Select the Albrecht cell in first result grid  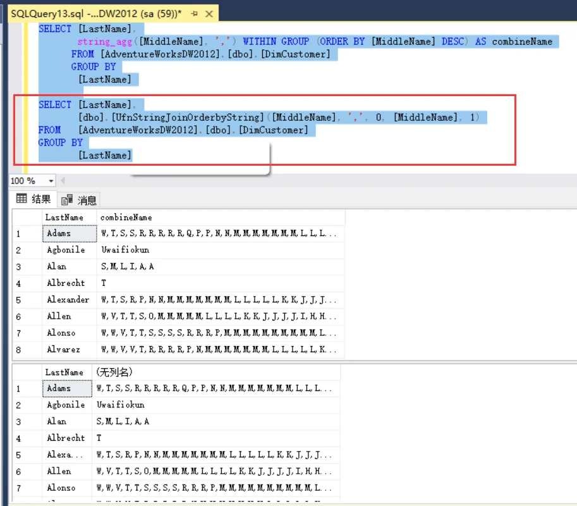click(x=69, y=283)
